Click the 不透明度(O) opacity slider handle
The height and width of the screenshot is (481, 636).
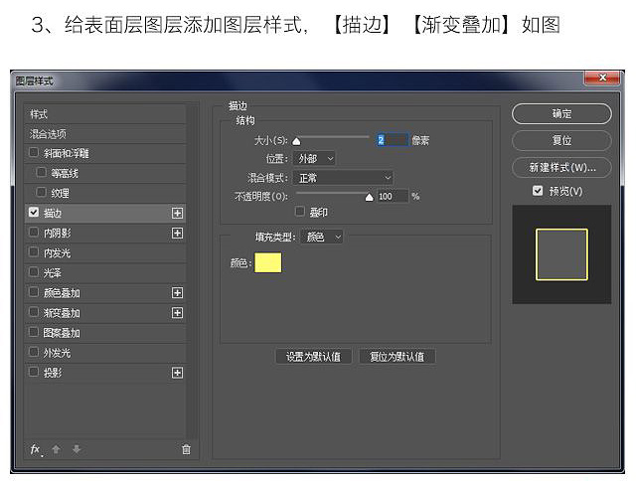[x=369, y=197]
